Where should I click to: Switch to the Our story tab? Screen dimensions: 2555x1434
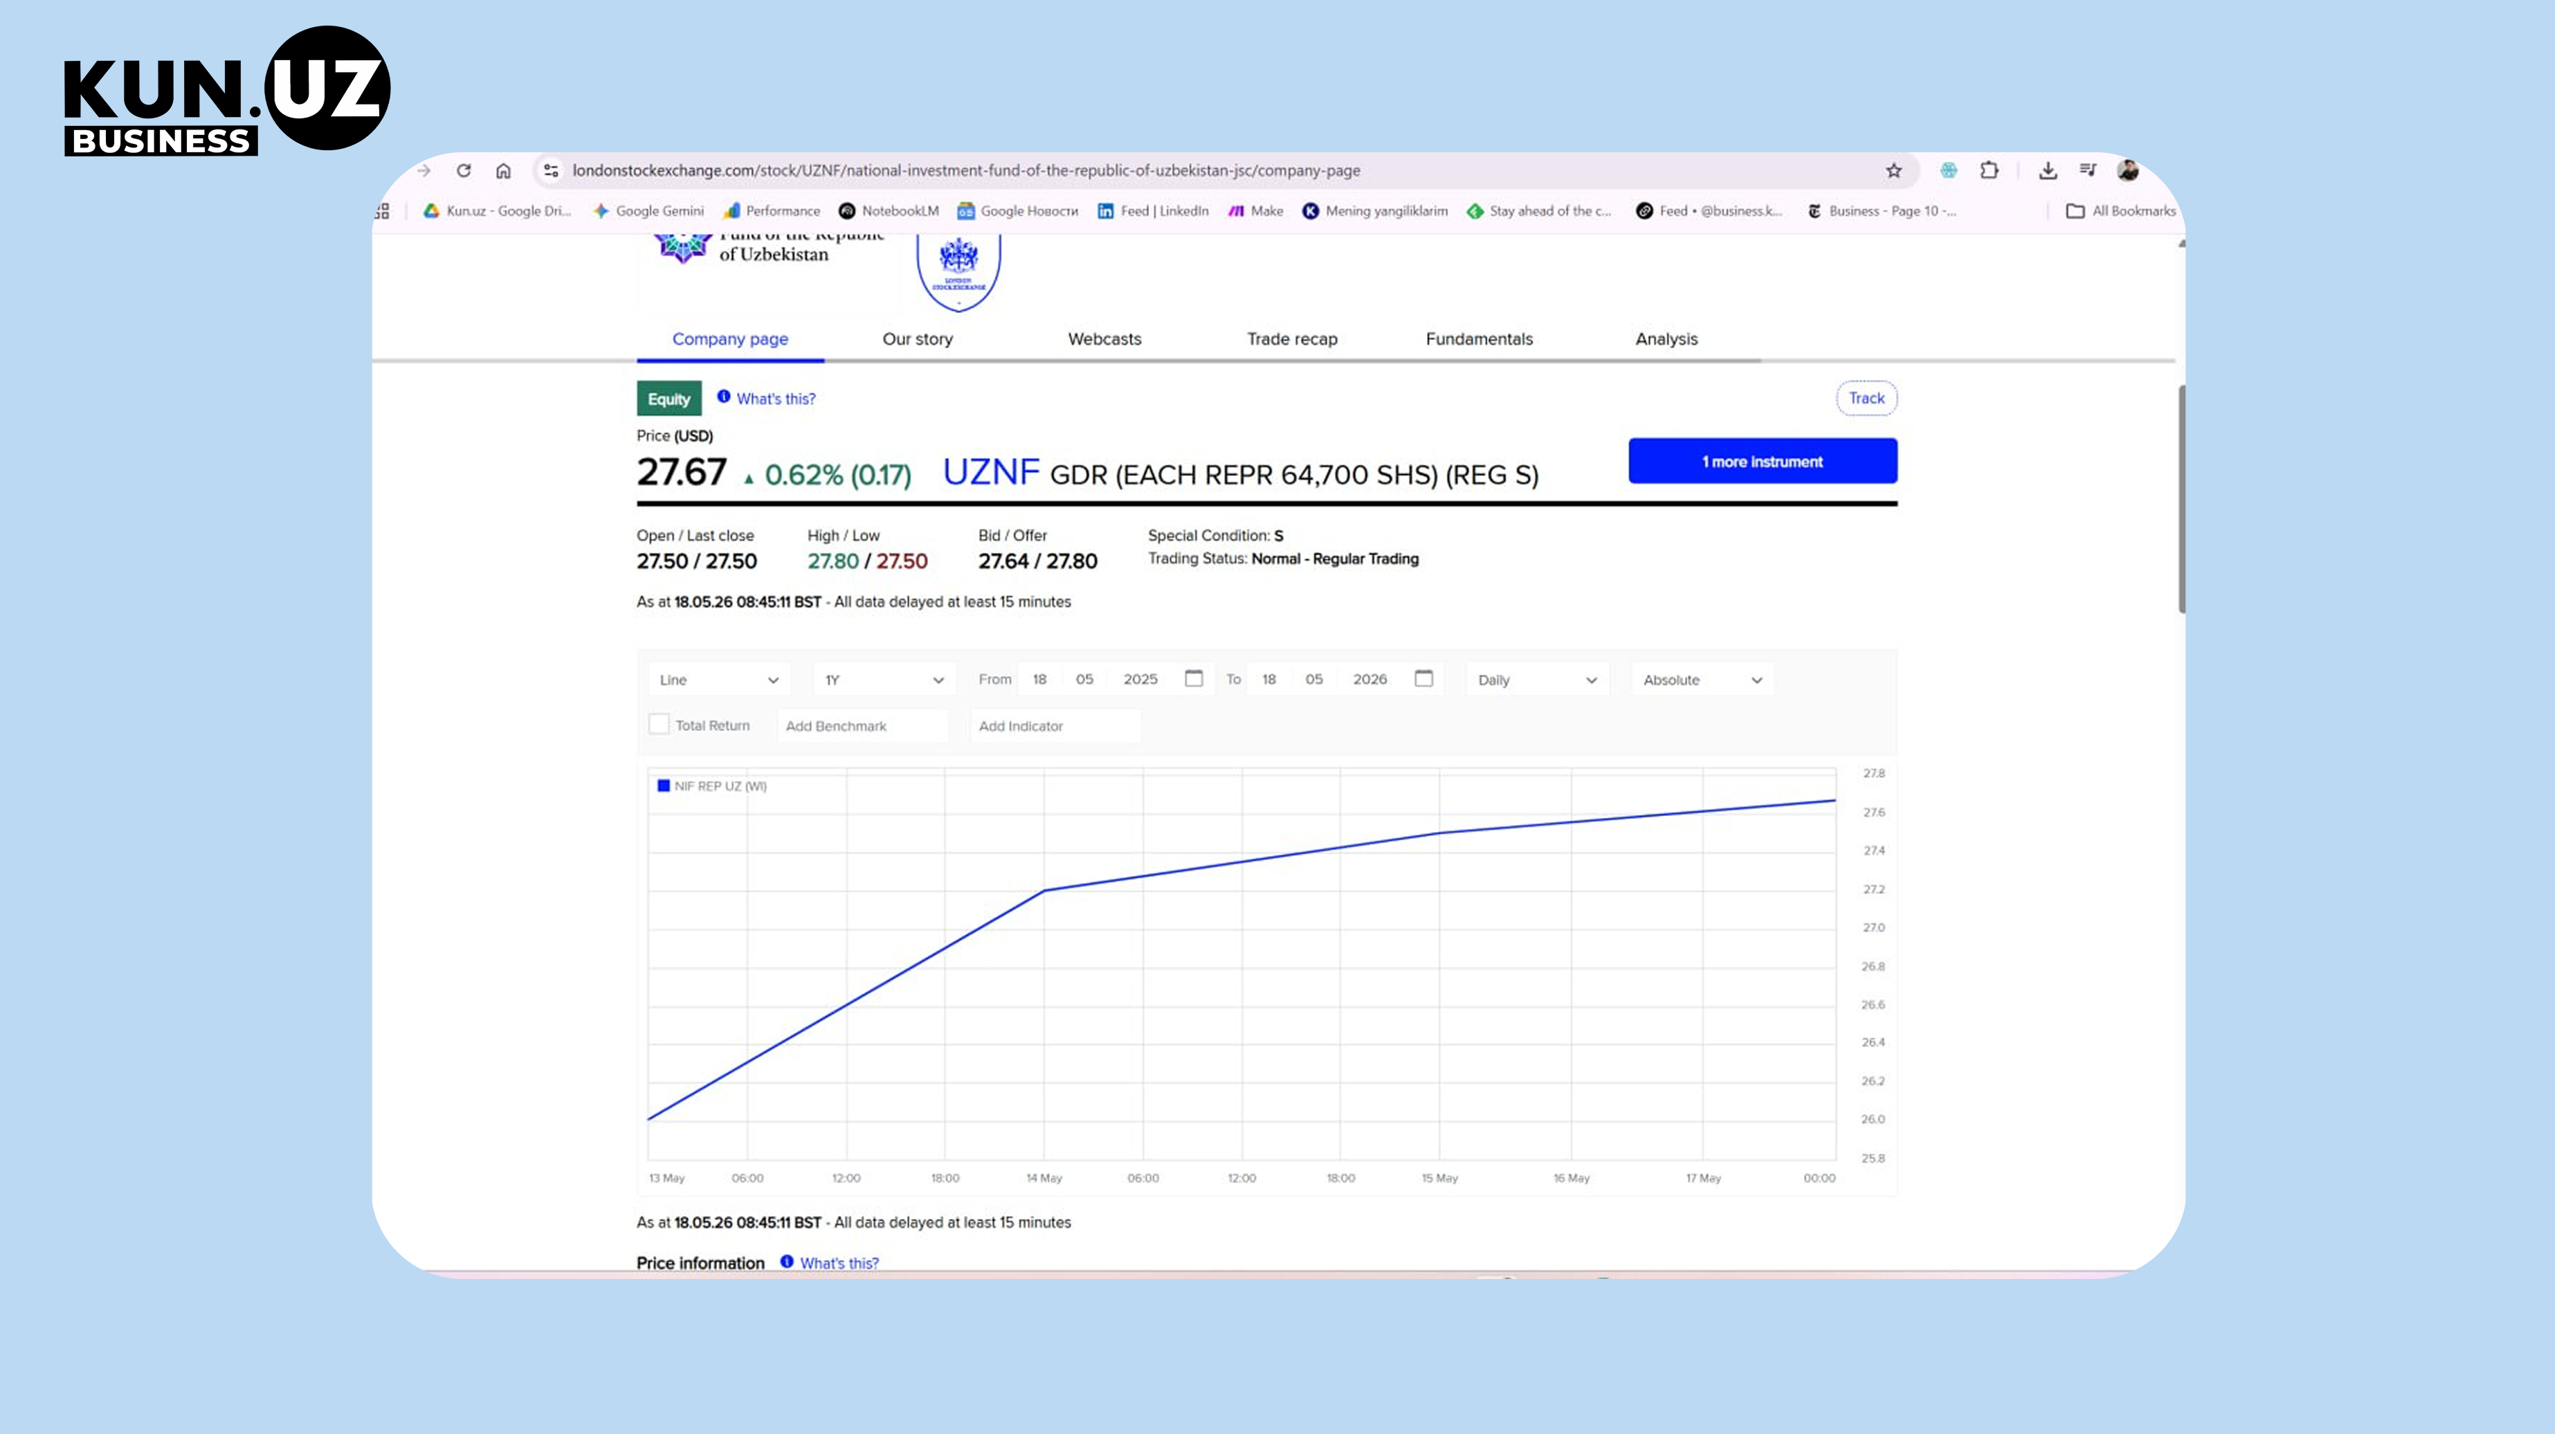point(918,339)
